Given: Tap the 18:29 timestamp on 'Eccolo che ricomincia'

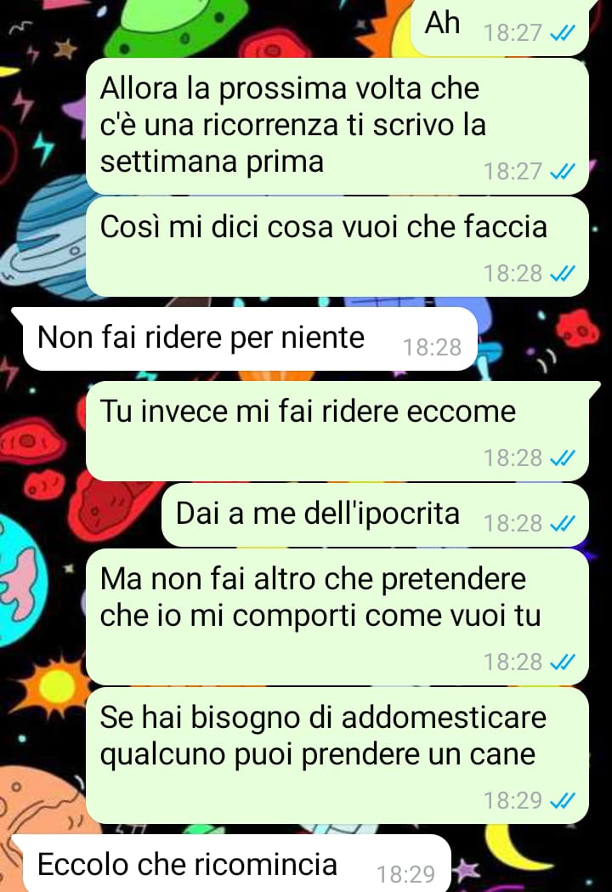Looking at the screenshot, I should click(x=406, y=874).
